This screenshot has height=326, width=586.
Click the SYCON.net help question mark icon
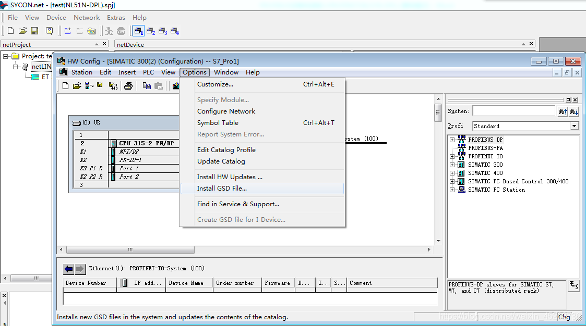[50, 31]
